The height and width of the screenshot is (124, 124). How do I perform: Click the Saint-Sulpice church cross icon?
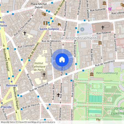click(103, 27)
